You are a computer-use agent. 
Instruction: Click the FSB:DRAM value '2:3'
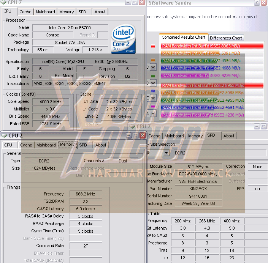click(x=86, y=202)
